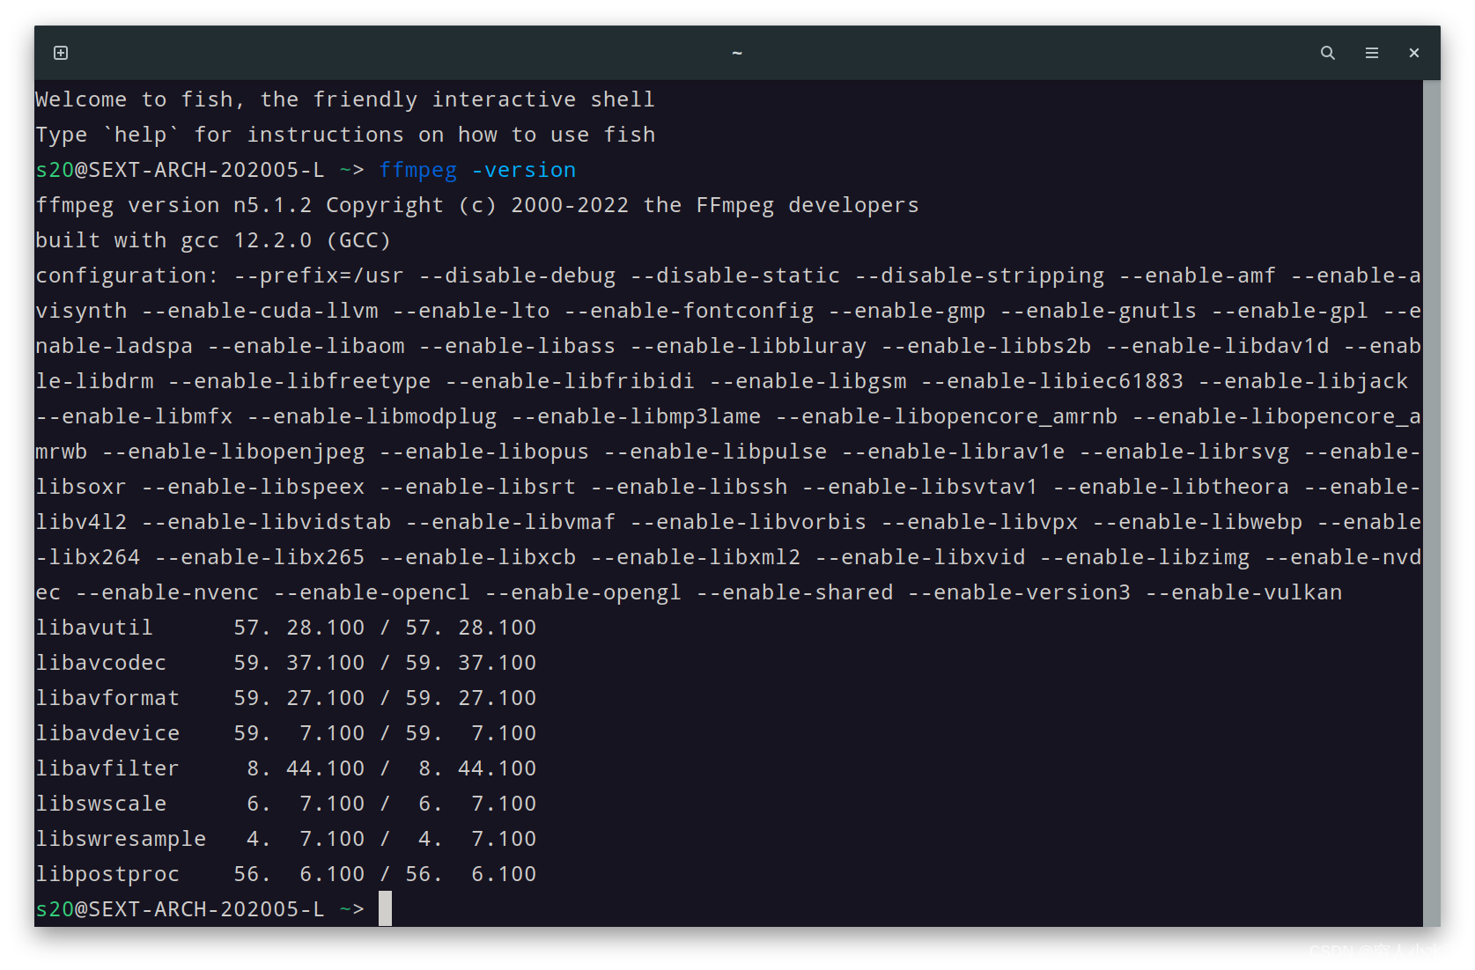The image size is (1475, 970).
Task: Click the libswresample version row
Action: [285, 839]
